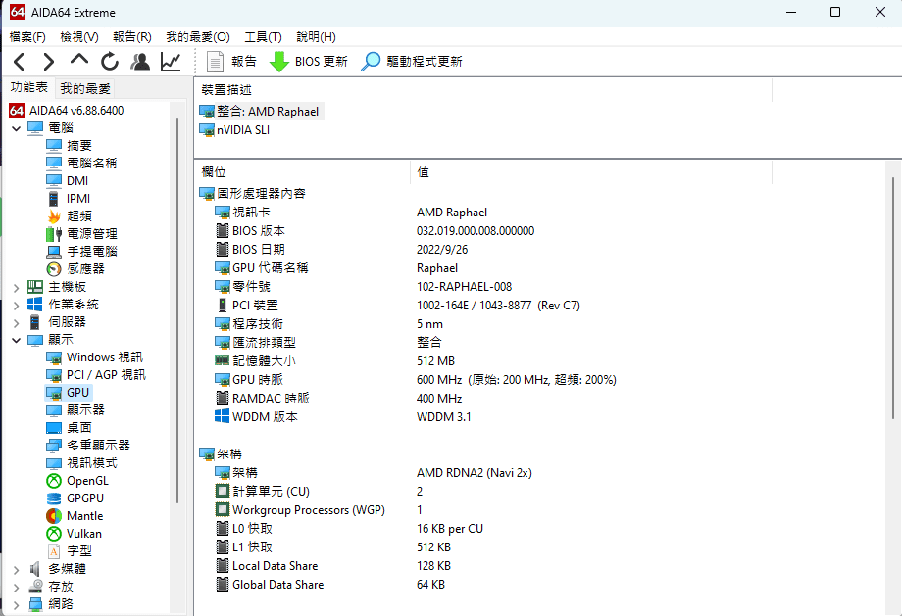902x616 pixels.
Task: Click the back navigation arrow
Action: [x=18, y=61]
